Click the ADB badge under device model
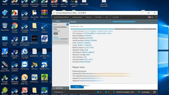 (x=56, y=34)
